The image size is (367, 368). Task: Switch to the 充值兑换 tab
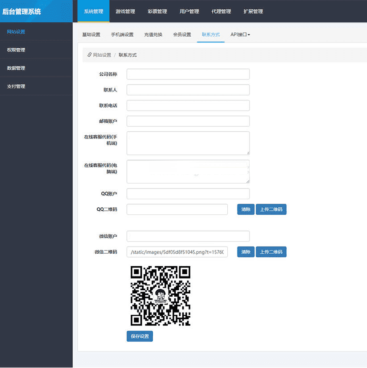[153, 35]
